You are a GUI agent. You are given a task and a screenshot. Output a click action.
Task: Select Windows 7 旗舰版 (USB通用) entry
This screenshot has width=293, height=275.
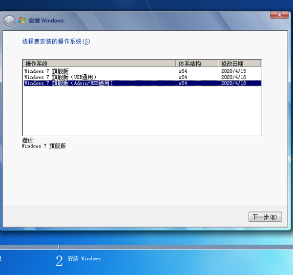pos(61,77)
